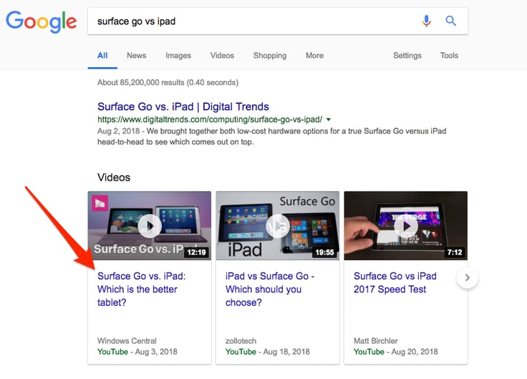
Task: Open the More search menu
Action: click(314, 55)
